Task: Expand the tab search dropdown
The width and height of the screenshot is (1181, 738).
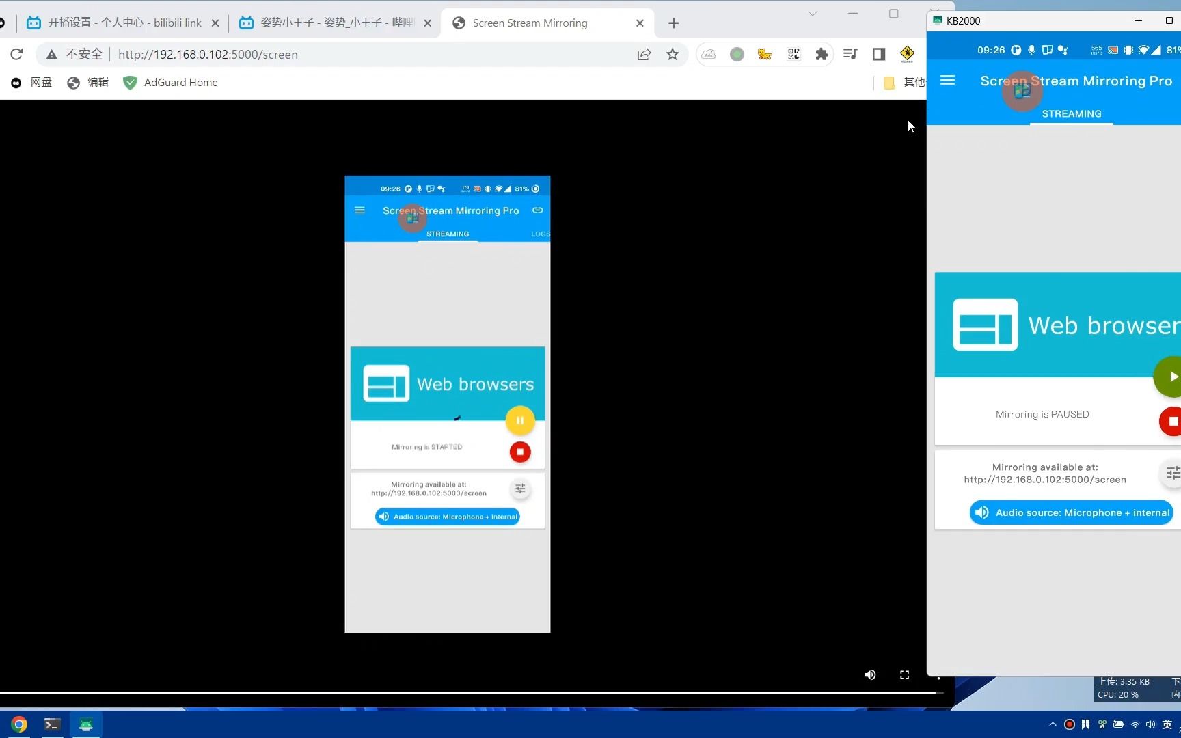Action: pos(813,14)
